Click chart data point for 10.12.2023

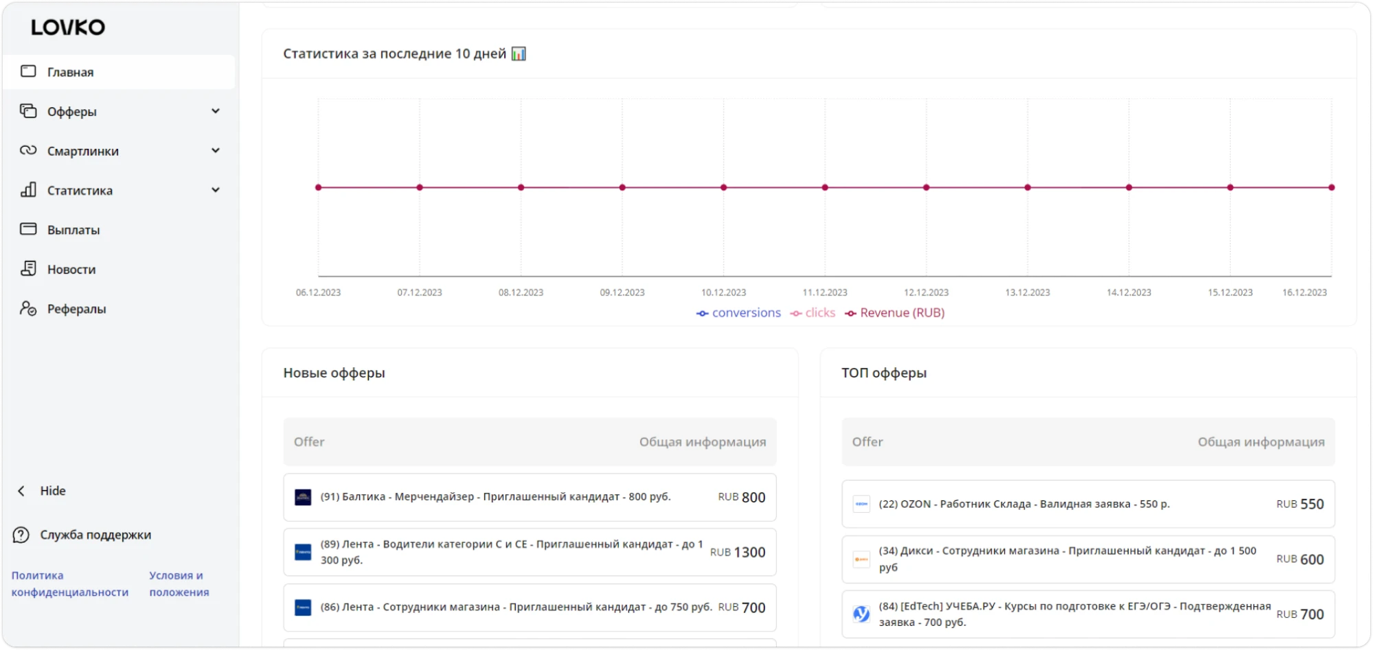click(x=723, y=187)
